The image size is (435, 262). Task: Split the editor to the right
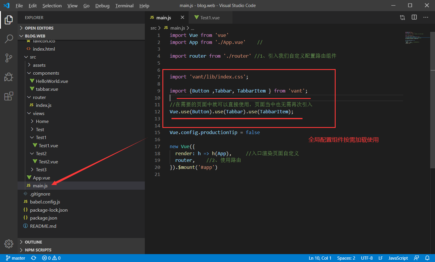pyautogui.click(x=414, y=18)
